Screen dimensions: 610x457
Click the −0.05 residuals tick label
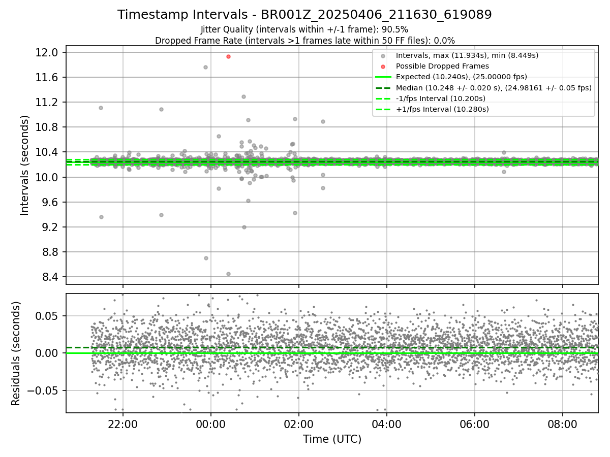(43, 390)
